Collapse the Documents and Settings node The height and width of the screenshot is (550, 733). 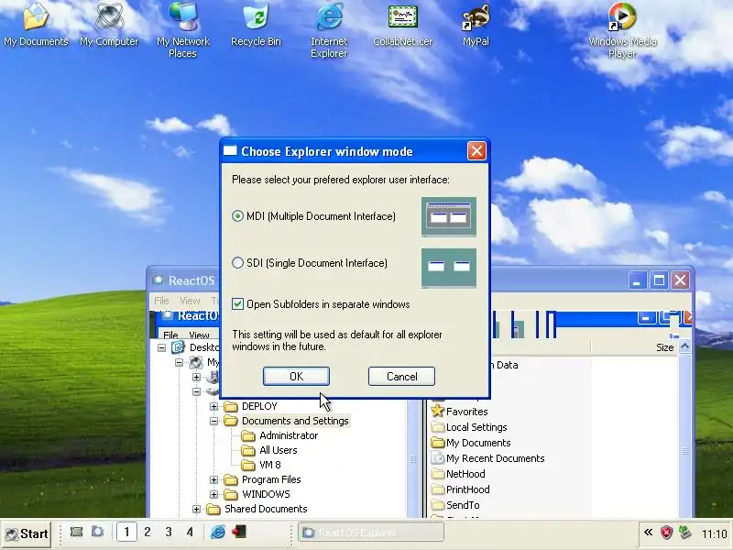click(213, 421)
